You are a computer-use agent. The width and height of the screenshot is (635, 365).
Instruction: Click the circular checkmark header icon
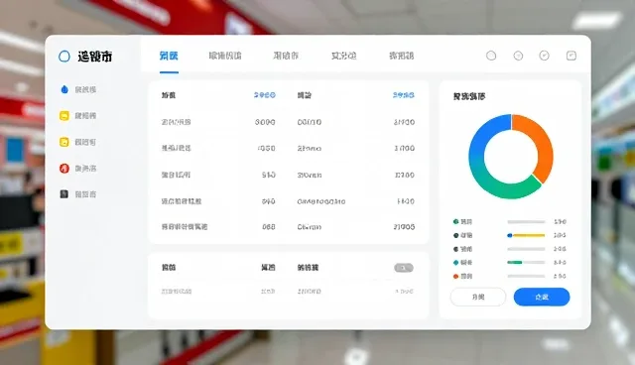click(x=545, y=56)
